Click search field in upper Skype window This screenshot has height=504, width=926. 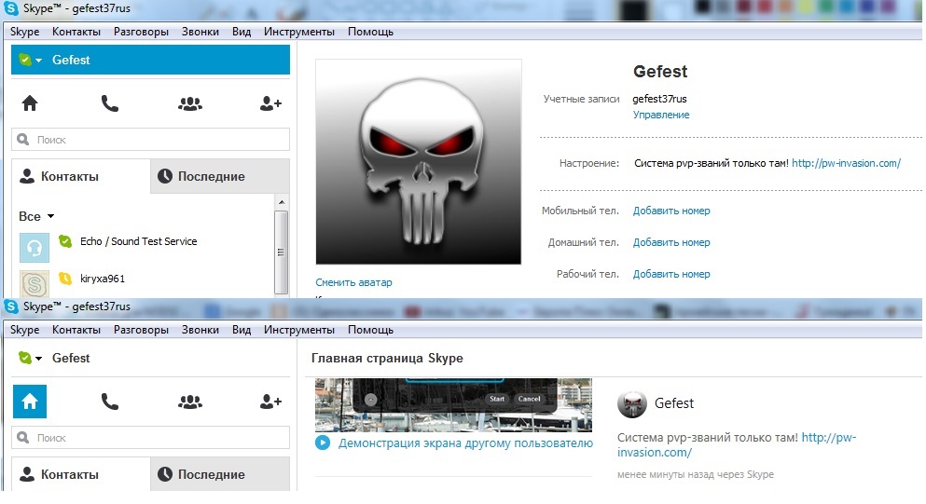150,140
